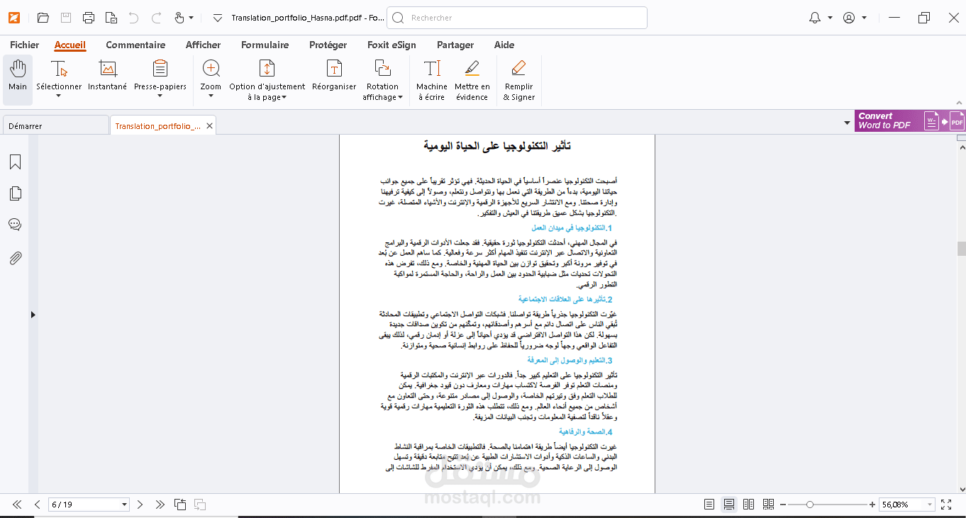Click the Arabic page title heading
Screen dimensions: 966x518
click(x=497, y=145)
